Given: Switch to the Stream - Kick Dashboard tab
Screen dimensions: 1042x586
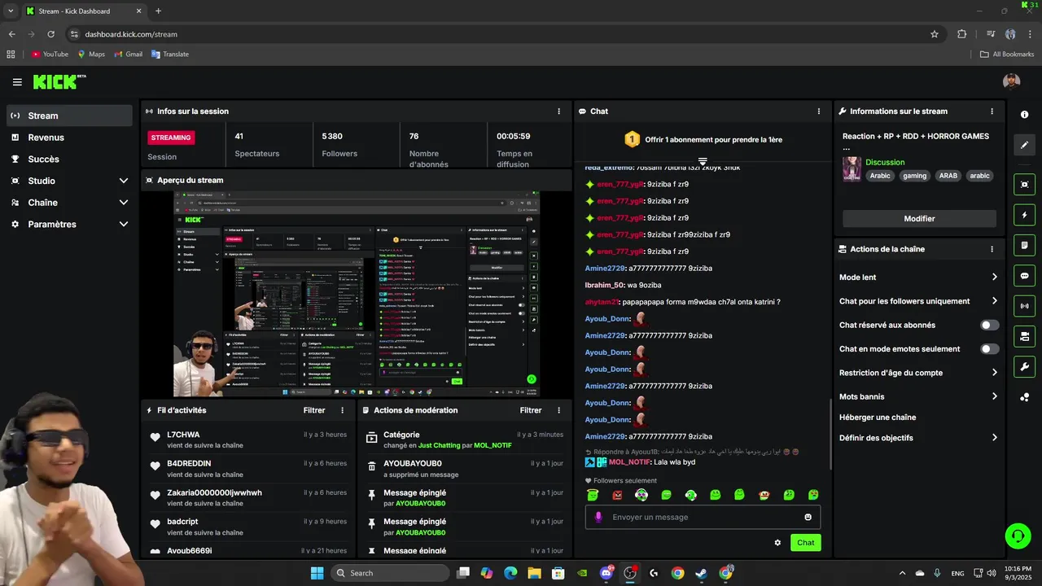Looking at the screenshot, I should [84, 11].
